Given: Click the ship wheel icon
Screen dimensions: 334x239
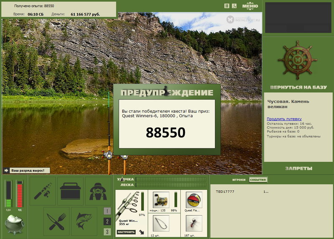Looking at the screenshot, I should pos(298,60).
